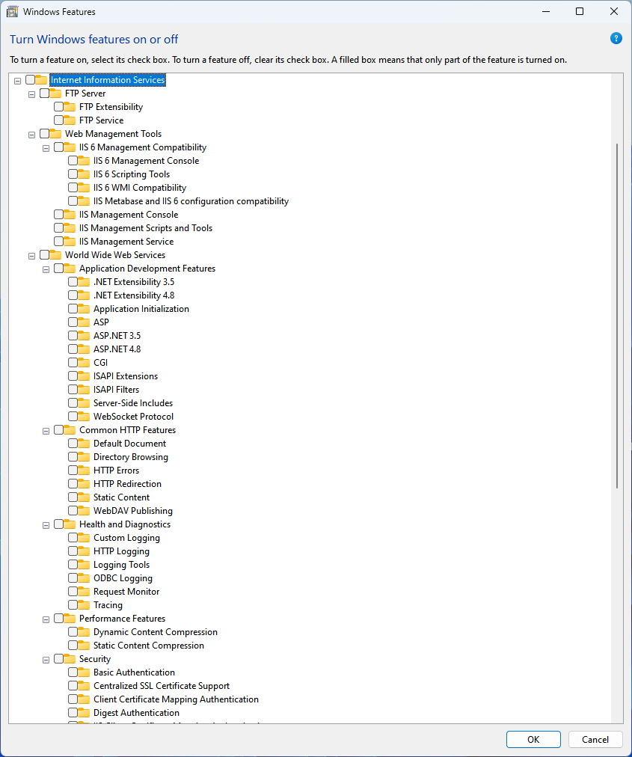Check the .NET Extensibility 4.8 checkbox
The width and height of the screenshot is (632, 757).
coord(73,295)
